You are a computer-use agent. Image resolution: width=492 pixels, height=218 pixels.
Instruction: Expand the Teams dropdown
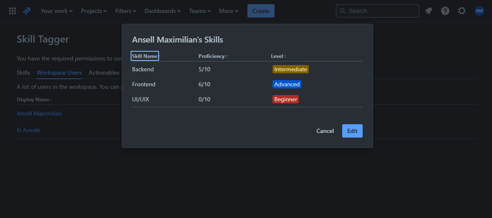[x=200, y=11]
